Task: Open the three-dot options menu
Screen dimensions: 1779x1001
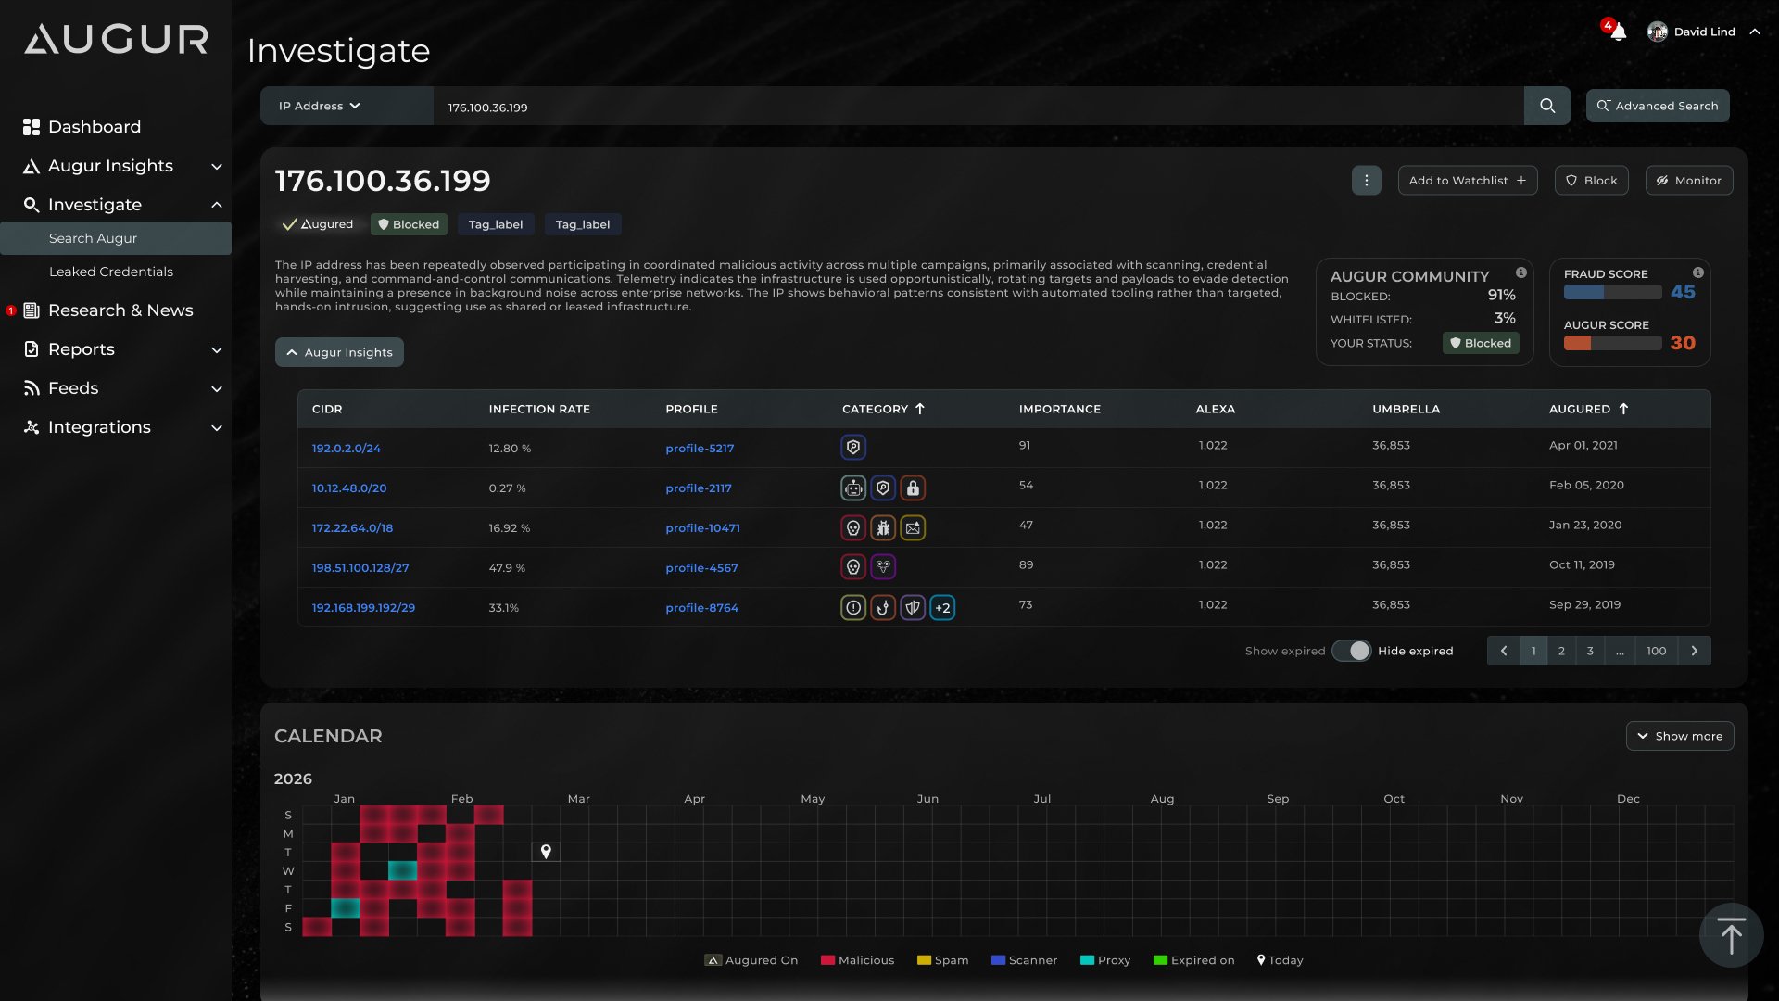Action: [x=1366, y=180]
